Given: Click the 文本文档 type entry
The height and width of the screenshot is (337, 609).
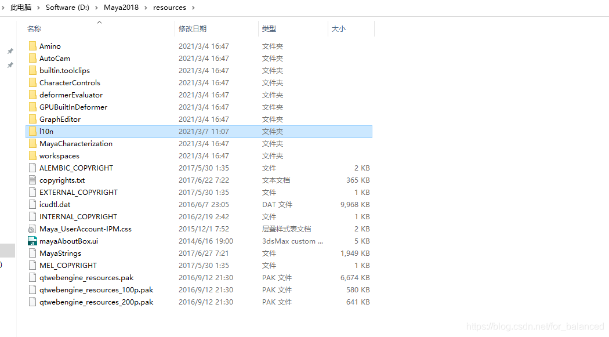Looking at the screenshot, I should [x=276, y=180].
